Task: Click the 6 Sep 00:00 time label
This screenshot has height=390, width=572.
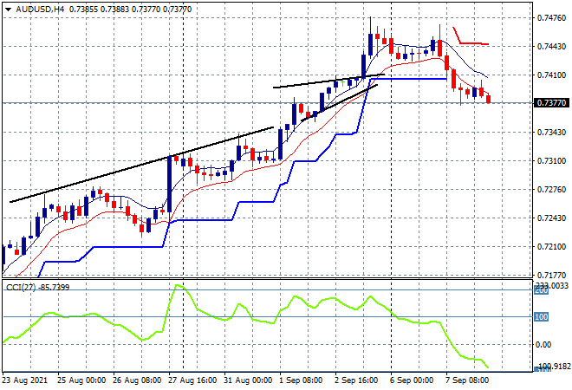Action: coord(412,380)
